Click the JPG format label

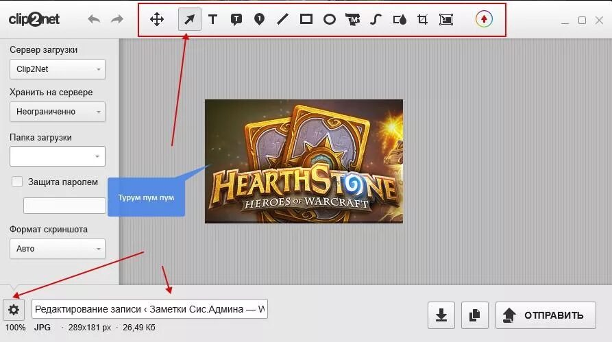click(x=42, y=328)
